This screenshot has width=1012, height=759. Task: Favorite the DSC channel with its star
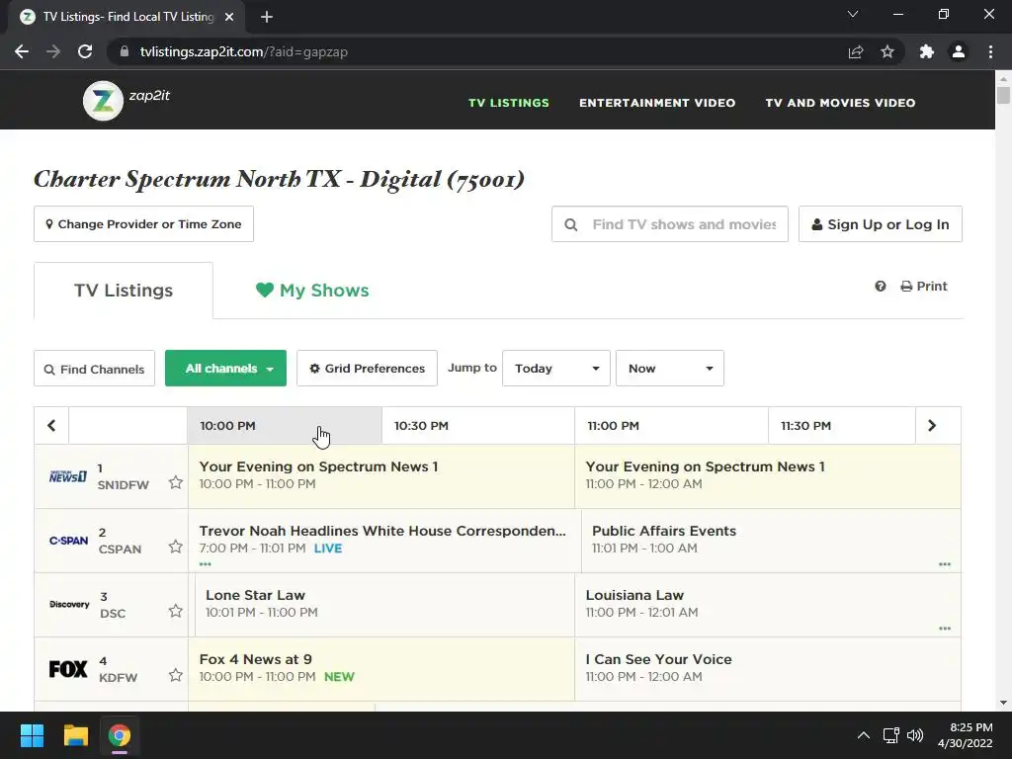[176, 611]
